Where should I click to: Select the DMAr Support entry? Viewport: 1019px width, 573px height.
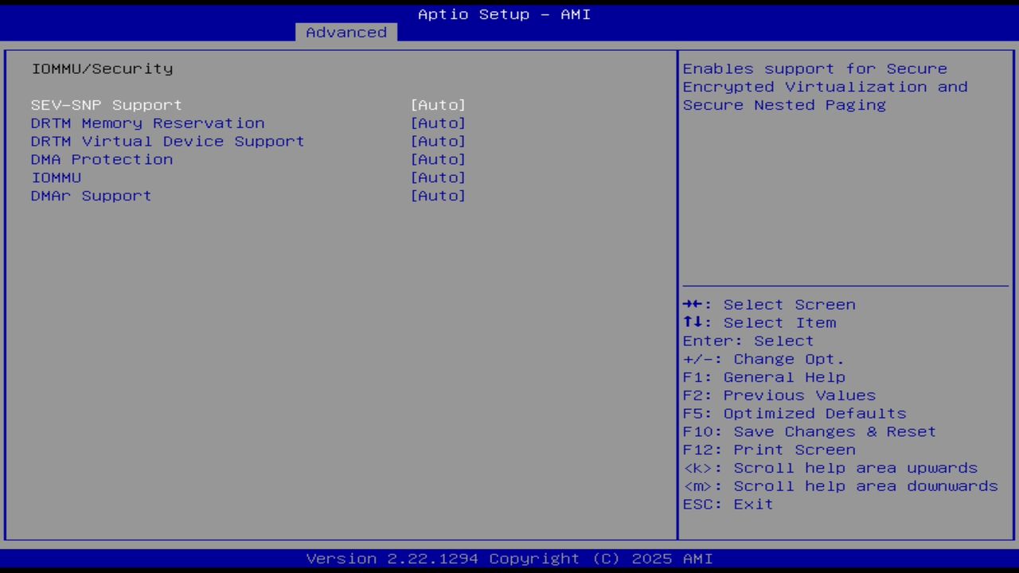click(x=90, y=195)
